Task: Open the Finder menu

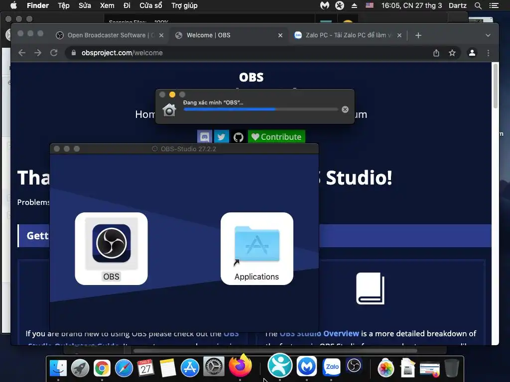Action: point(38,5)
